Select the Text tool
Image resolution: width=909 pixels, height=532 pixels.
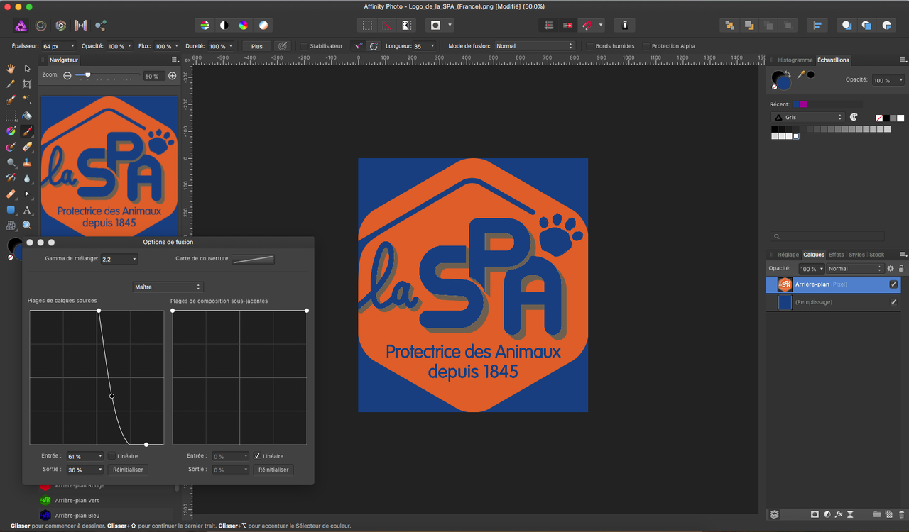27,210
